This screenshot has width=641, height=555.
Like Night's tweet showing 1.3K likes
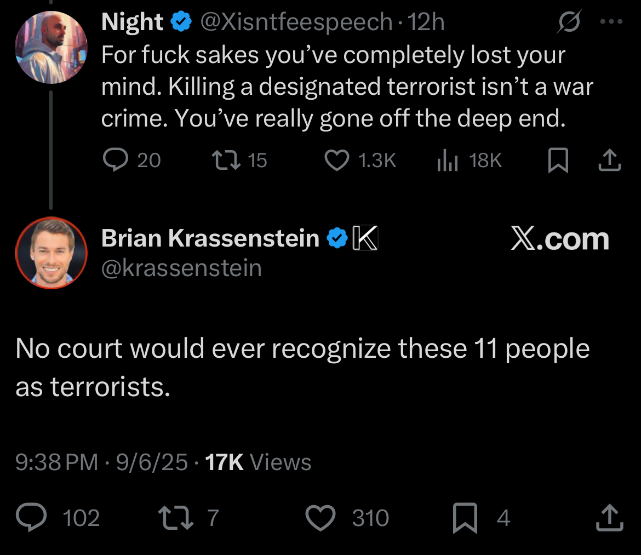pos(337,160)
